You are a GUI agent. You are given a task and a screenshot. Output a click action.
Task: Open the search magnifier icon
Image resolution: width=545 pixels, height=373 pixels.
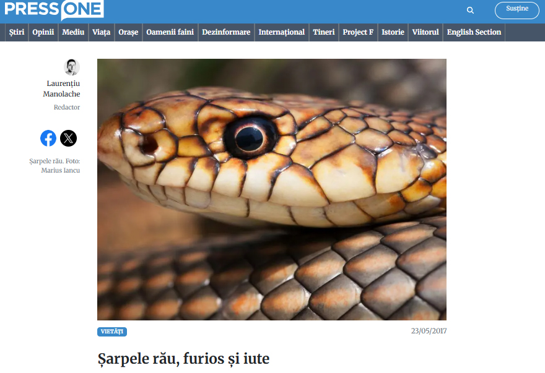pos(470,11)
